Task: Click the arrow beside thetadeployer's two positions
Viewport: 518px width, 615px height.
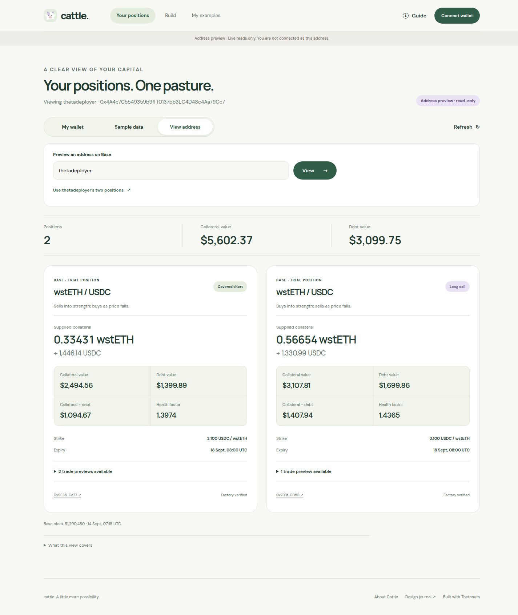Action: click(129, 190)
